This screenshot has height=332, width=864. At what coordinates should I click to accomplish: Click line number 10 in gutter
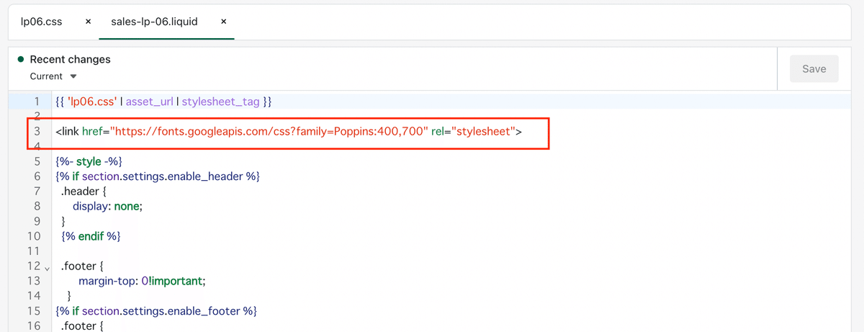coord(34,236)
